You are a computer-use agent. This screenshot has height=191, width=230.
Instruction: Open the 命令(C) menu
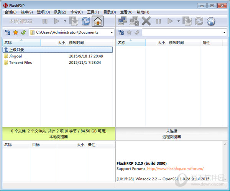pos(77,12)
